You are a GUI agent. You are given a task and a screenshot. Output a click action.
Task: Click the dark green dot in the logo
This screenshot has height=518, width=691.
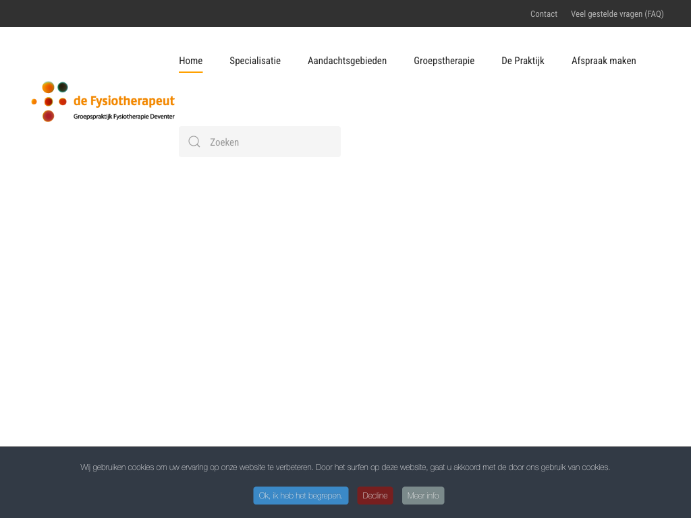[x=63, y=87]
